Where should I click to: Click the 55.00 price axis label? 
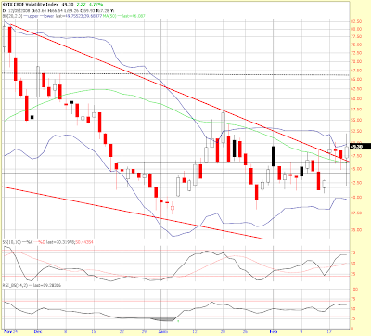[x=356, y=120]
